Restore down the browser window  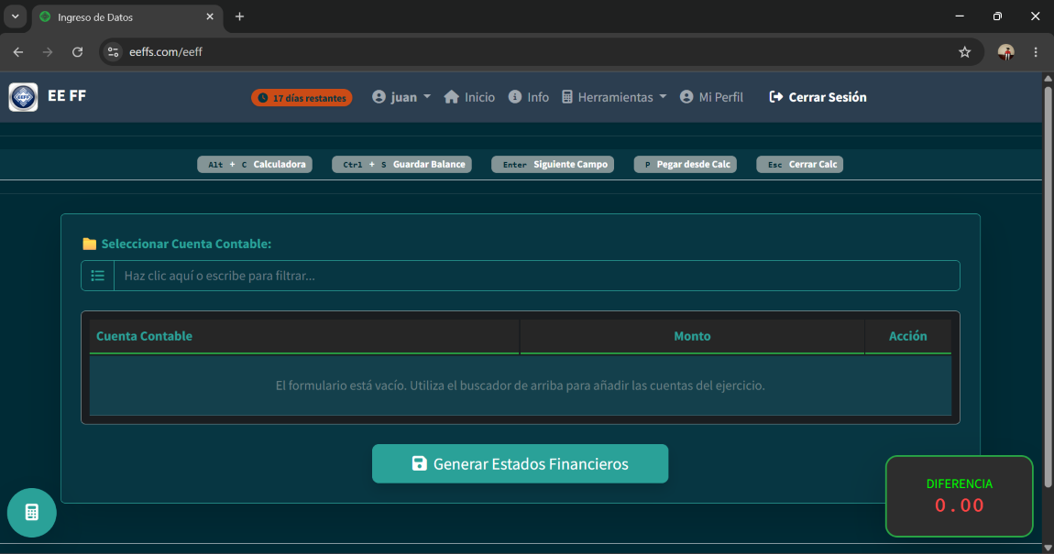tap(997, 16)
